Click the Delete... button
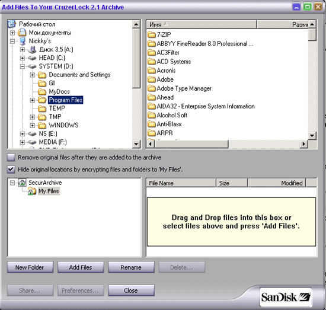 point(182,267)
